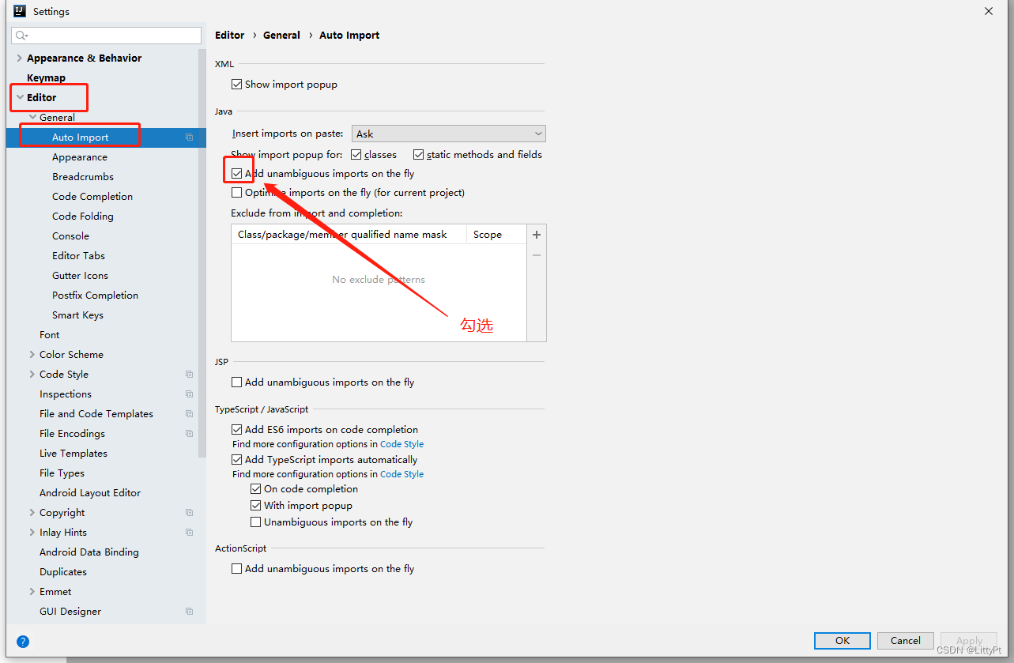Open Code Style link under TypeScript imports

(401, 474)
